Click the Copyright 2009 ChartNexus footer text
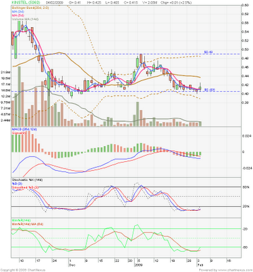Screen dimensions: 253x272 [x=22, y=270]
